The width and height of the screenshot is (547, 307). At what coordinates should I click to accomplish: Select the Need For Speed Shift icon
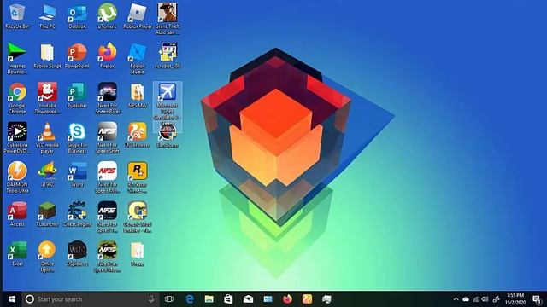pos(107,138)
